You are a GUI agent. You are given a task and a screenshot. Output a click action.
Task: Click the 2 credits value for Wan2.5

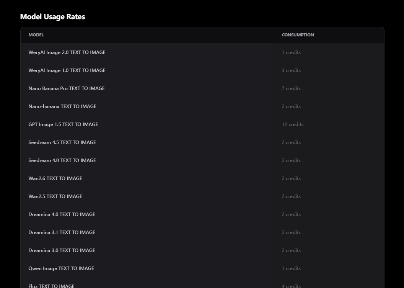[x=291, y=196]
